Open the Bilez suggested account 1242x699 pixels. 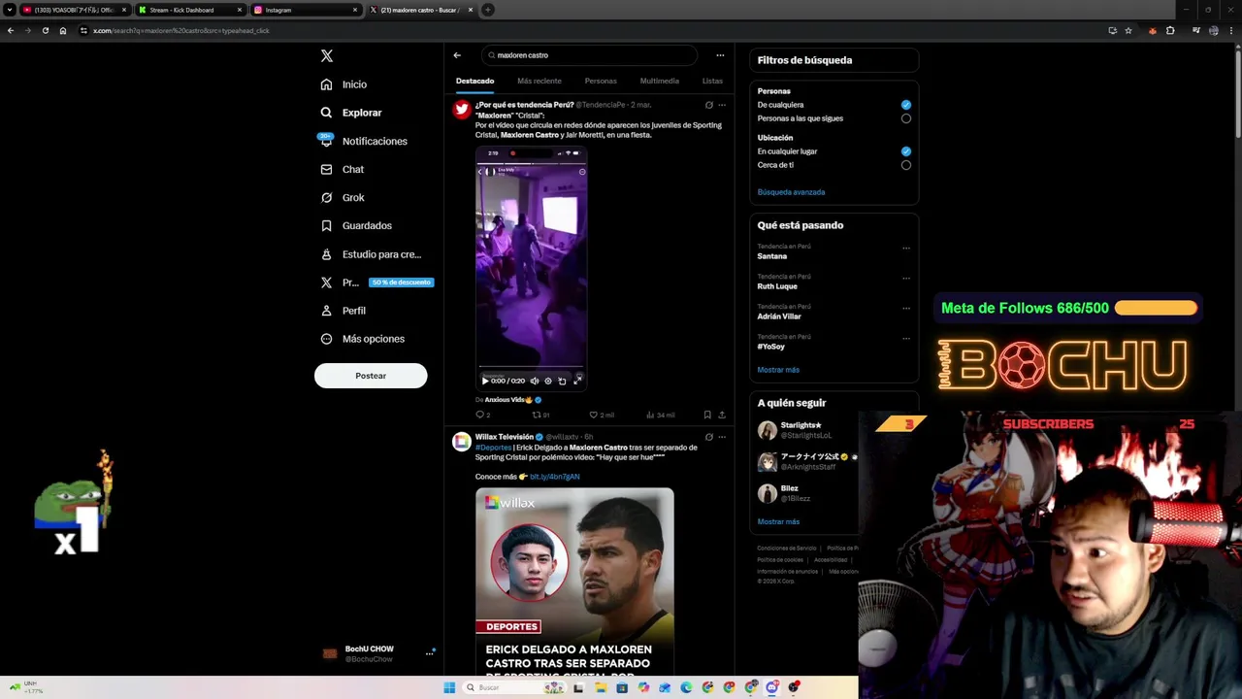click(805, 493)
